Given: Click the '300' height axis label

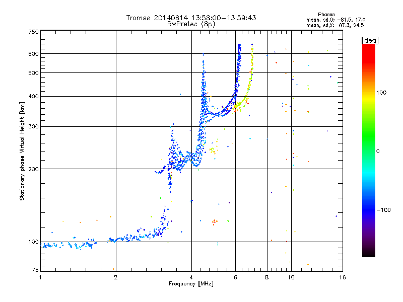Looking at the screenshot, I should point(34,126).
